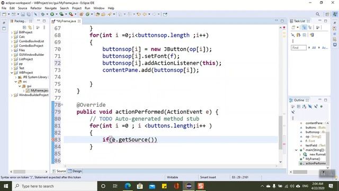Click the Package Explorer horizontal scrollbar
Screen dimensions: 339x191
tap(20, 171)
